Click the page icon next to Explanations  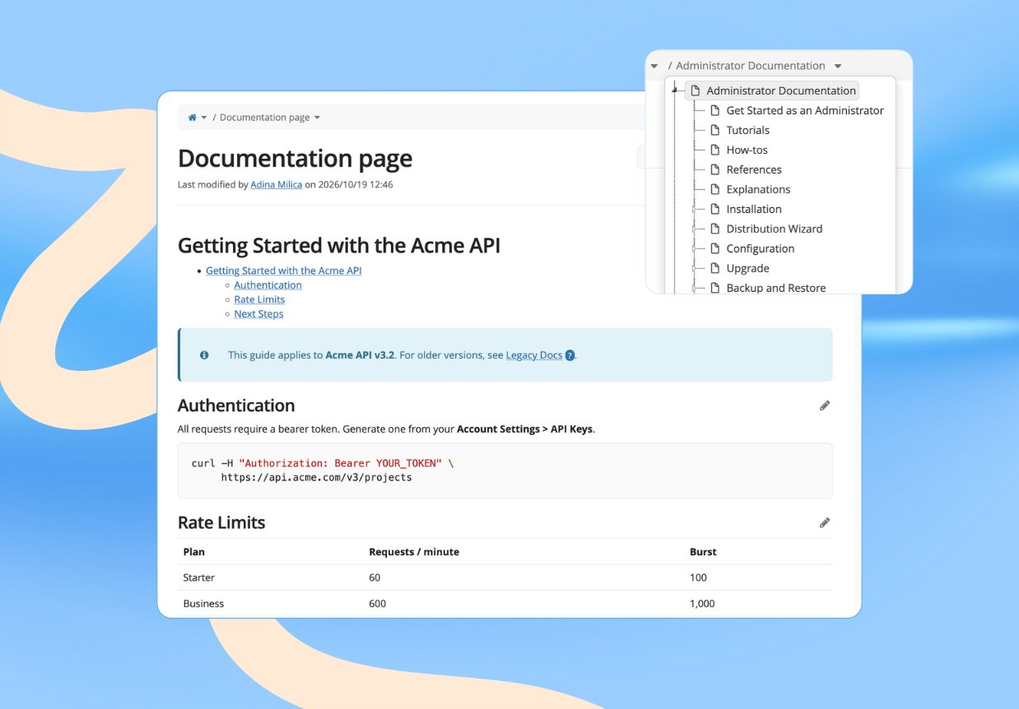point(714,189)
